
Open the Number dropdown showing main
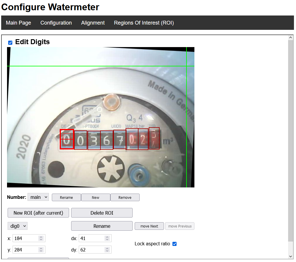click(38, 197)
